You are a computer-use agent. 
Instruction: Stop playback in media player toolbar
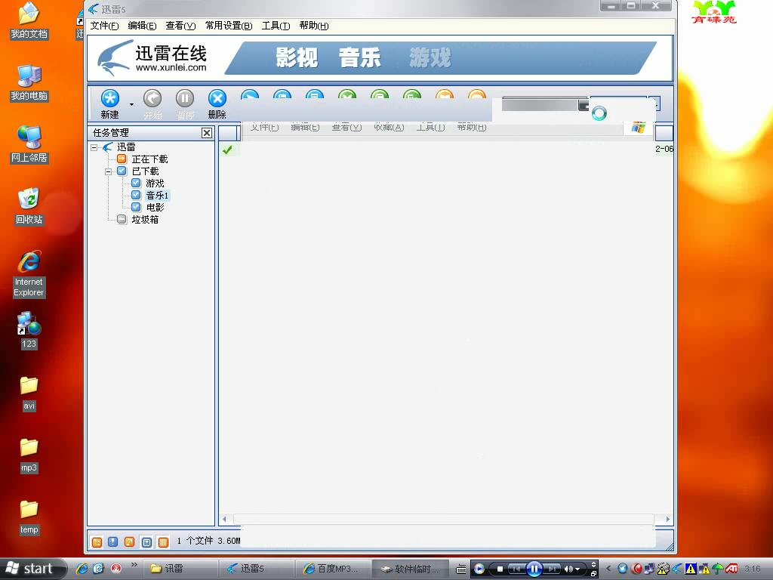(x=500, y=569)
